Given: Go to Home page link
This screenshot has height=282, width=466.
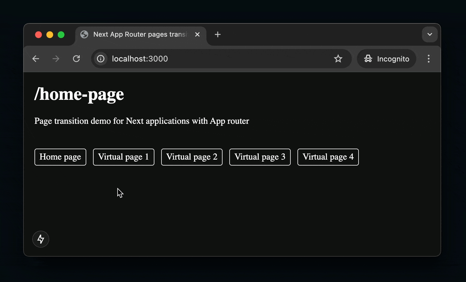Looking at the screenshot, I should 60,157.
